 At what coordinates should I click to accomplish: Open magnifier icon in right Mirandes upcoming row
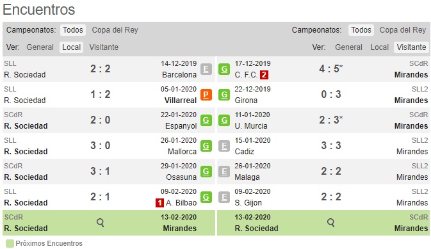[x=331, y=223]
